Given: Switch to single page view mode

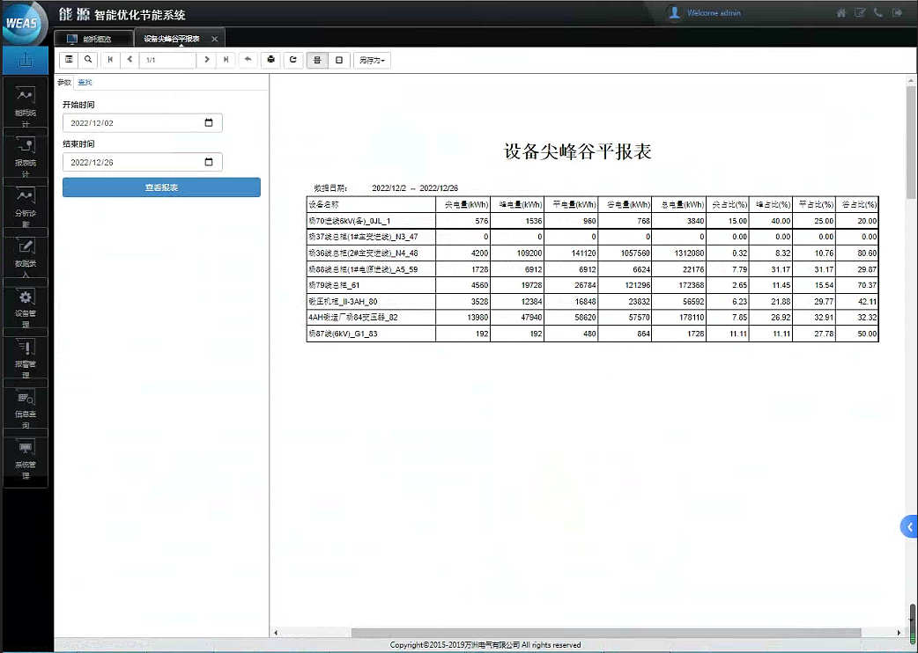Looking at the screenshot, I should pyautogui.click(x=339, y=60).
